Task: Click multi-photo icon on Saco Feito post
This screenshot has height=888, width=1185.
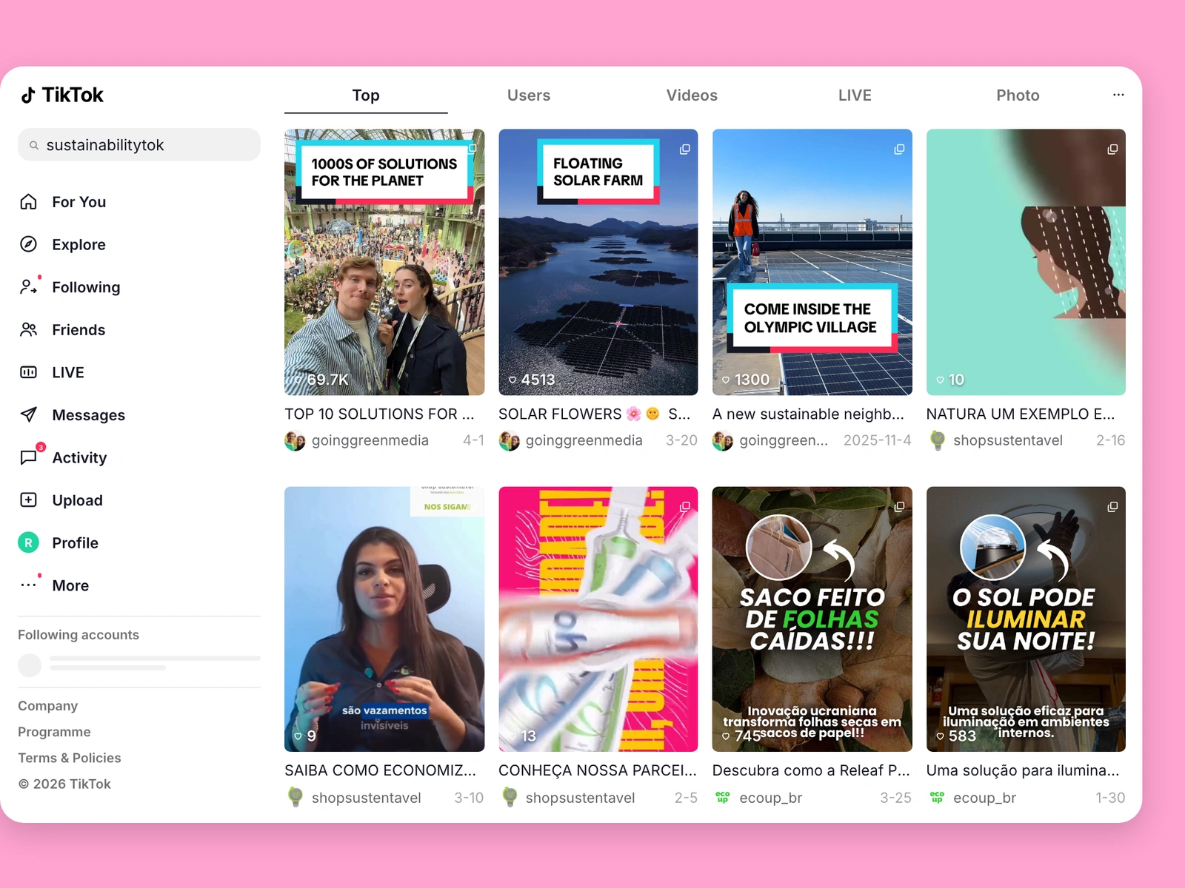Action: (x=899, y=507)
